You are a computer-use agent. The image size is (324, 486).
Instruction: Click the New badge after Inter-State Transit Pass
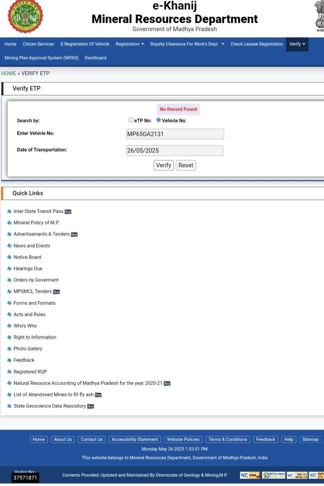coord(68,211)
